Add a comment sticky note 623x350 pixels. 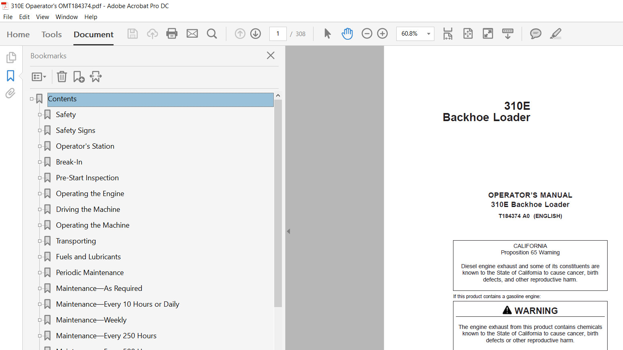coord(536,34)
